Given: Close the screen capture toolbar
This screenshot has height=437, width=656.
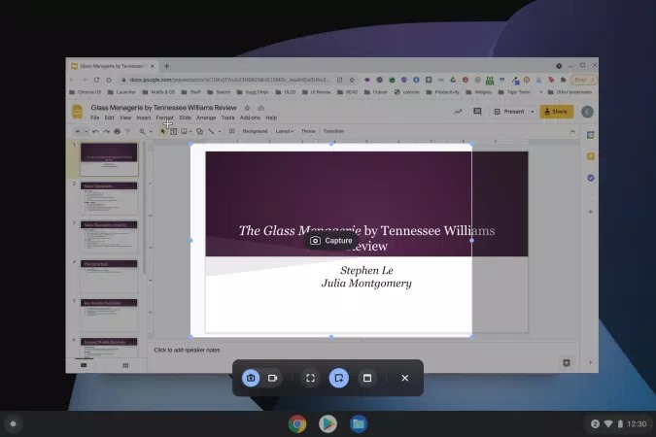Looking at the screenshot, I should coord(405,378).
